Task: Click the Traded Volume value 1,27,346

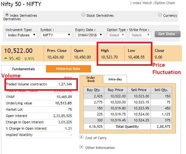Action: tap(65, 84)
